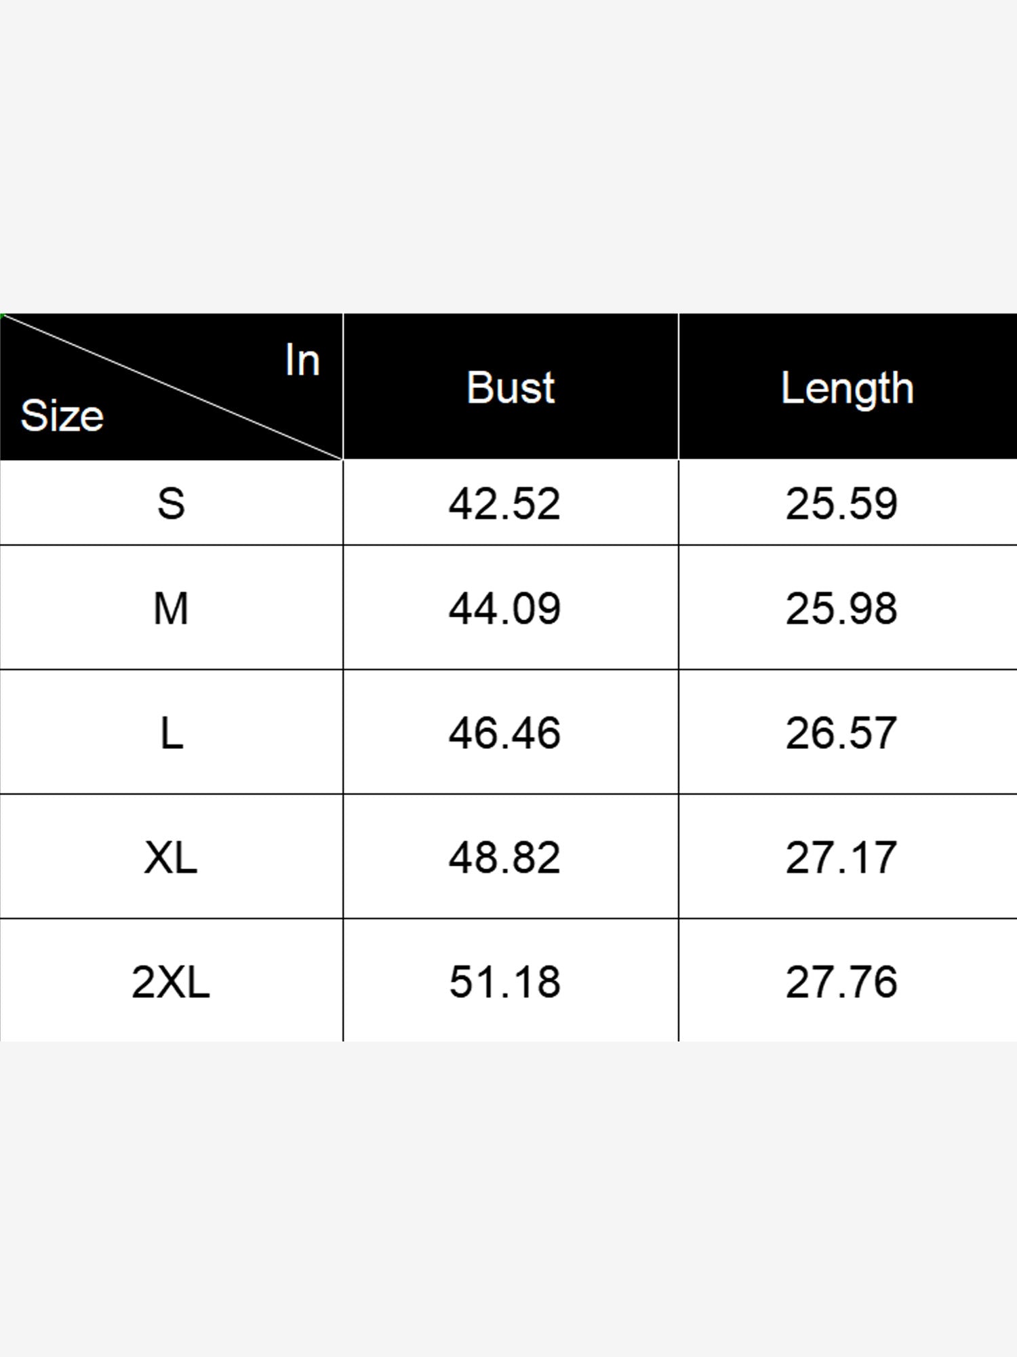Select the Size label in header
The height and width of the screenshot is (1357, 1017).
tap(62, 415)
